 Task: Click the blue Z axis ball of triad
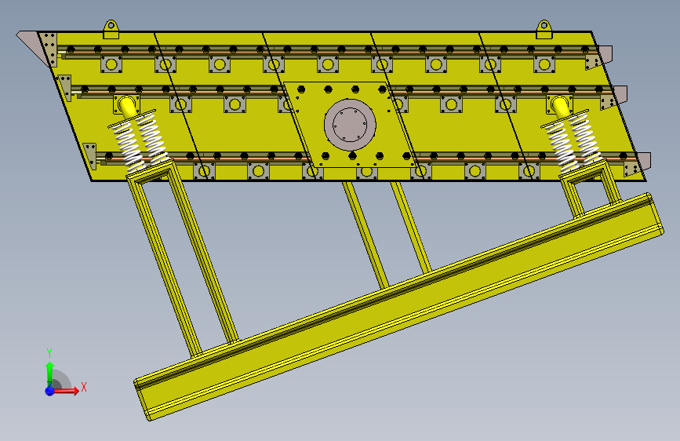50,391
